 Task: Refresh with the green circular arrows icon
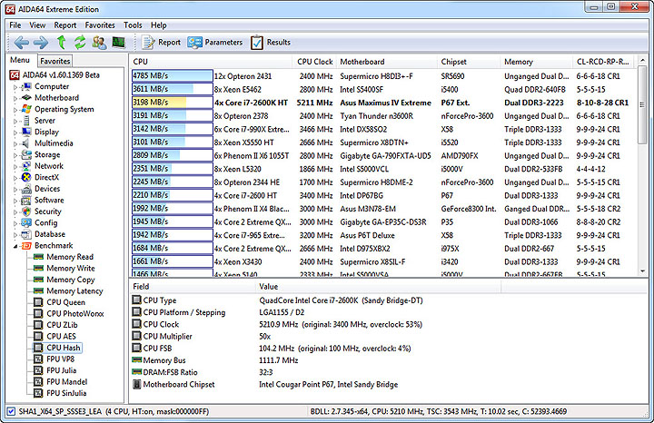coord(80,42)
